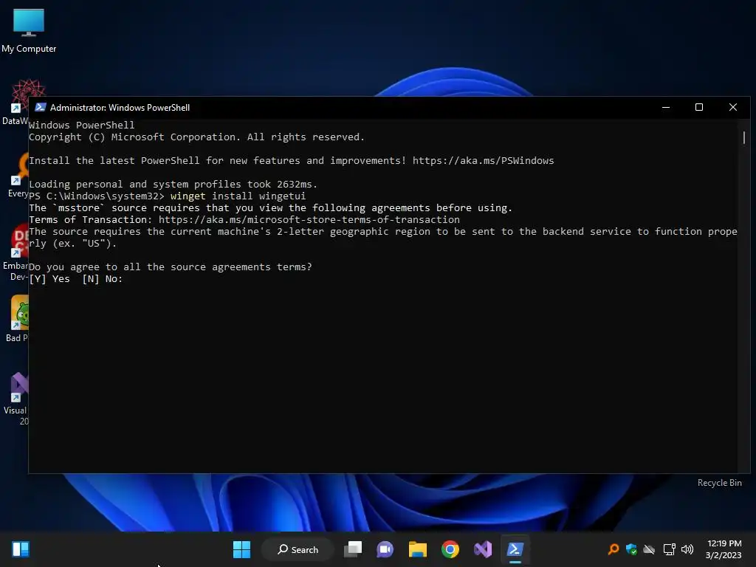Open Visual Studio from the taskbar
Image resolution: width=756 pixels, height=567 pixels.
click(483, 549)
